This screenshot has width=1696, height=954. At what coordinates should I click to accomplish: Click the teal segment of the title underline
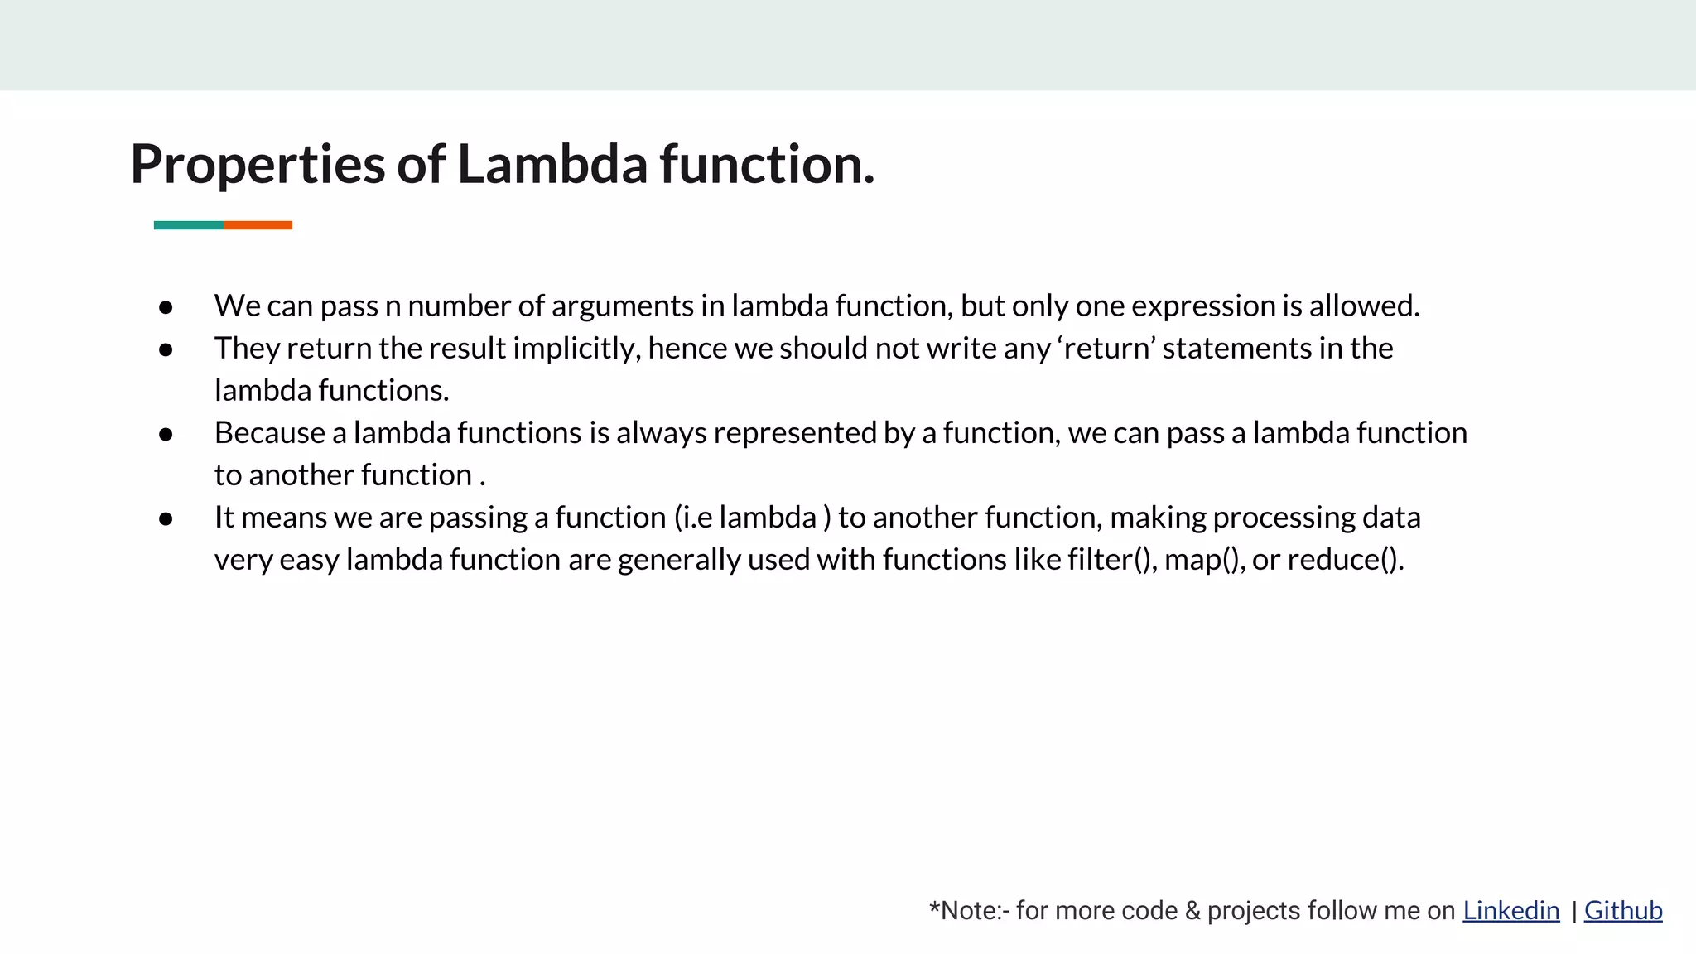pyautogui.click(x=188, y=225)
